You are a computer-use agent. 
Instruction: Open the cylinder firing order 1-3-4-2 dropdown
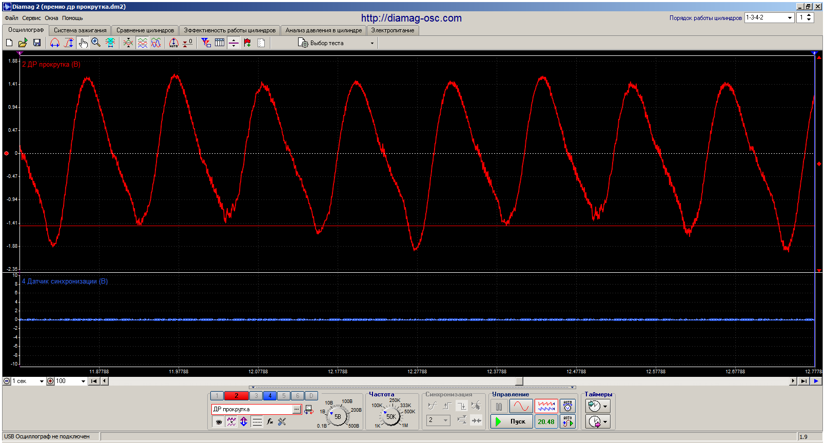[769, 17]
